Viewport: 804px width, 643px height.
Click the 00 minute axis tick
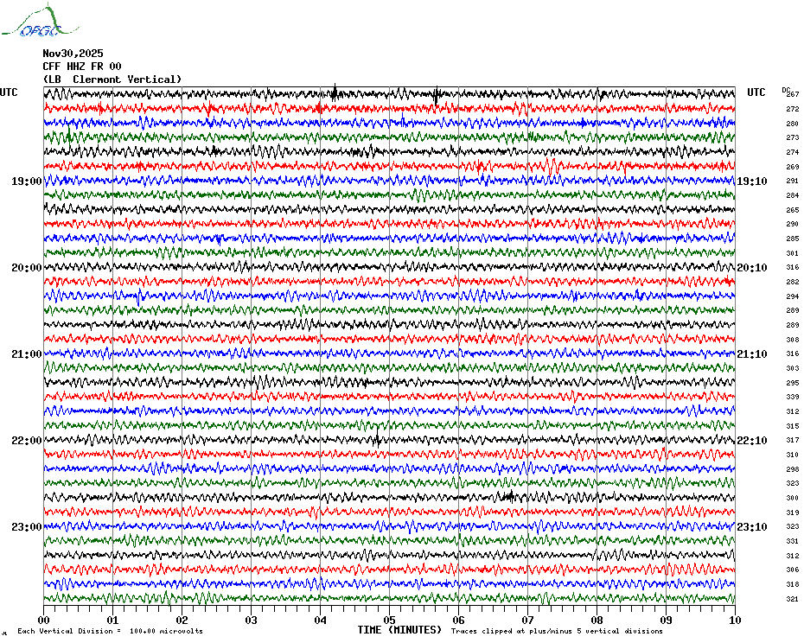[43, 621]
